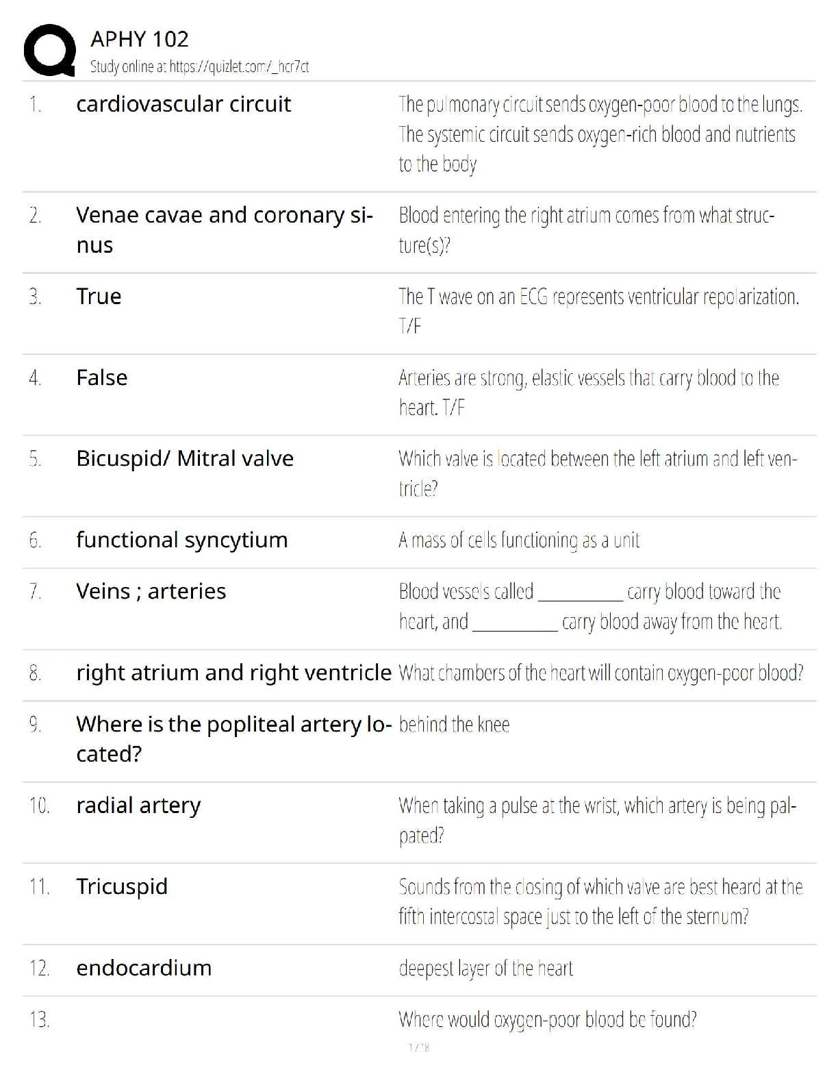Viewport: 838px width, 1085px height.
Task: Click the "deepest layer of the heart" definition
Action: coord(485,969)
